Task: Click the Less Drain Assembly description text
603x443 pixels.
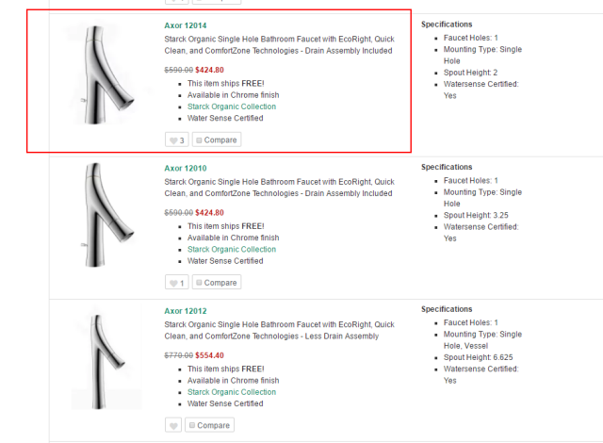Action: point(279,330)
